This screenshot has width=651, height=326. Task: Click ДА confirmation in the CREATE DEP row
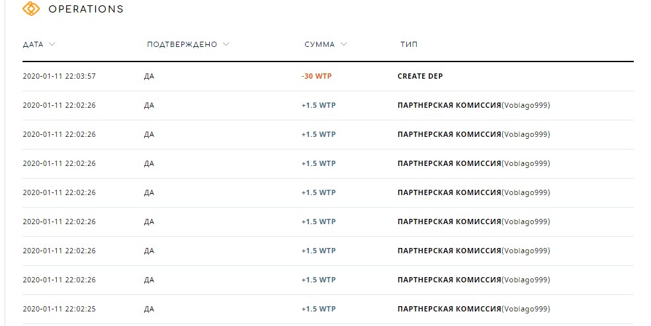pos(149,76)
